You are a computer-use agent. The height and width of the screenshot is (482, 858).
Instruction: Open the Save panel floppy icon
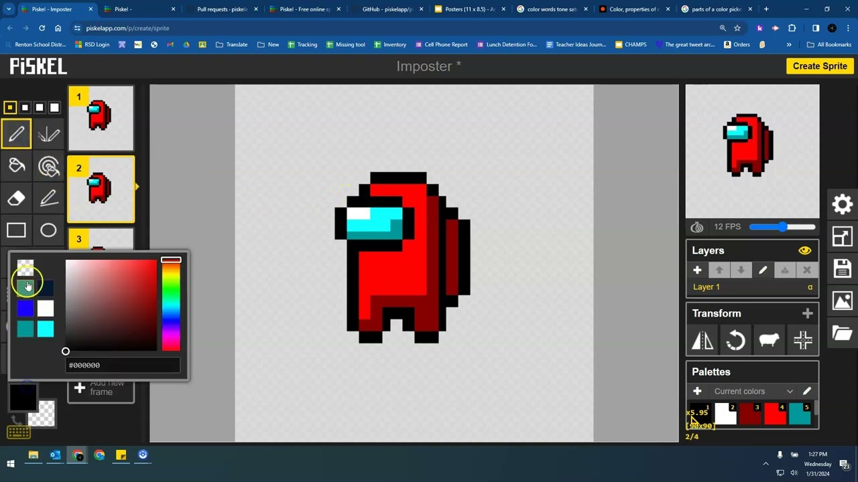click(x=843, y=268)
